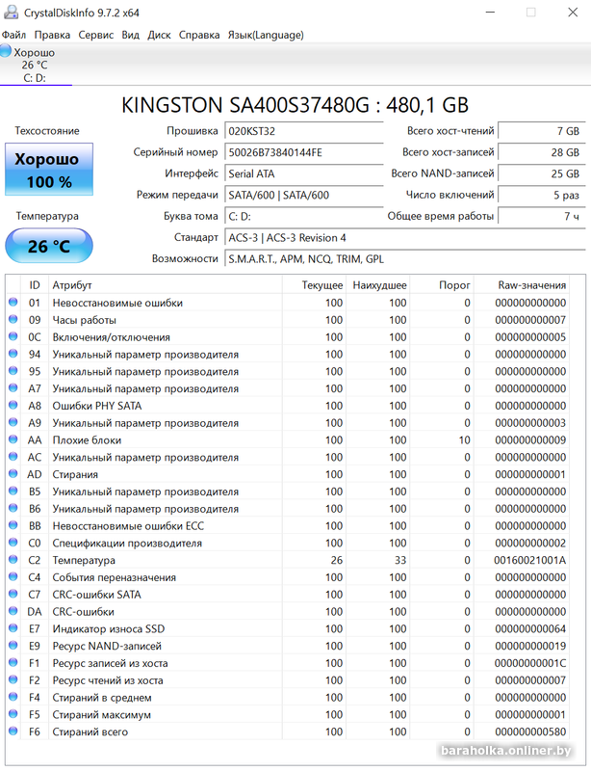591x771 pixels.
Task: Click the CrystalDiskInfo app icon in title bar
Action: pyautogui.click(x=12, y=13)
